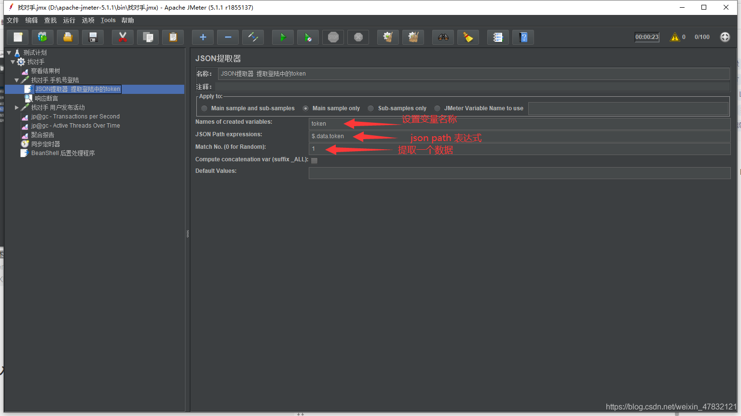Select the 聚合报告 tree item

click(x=42, y=135)
